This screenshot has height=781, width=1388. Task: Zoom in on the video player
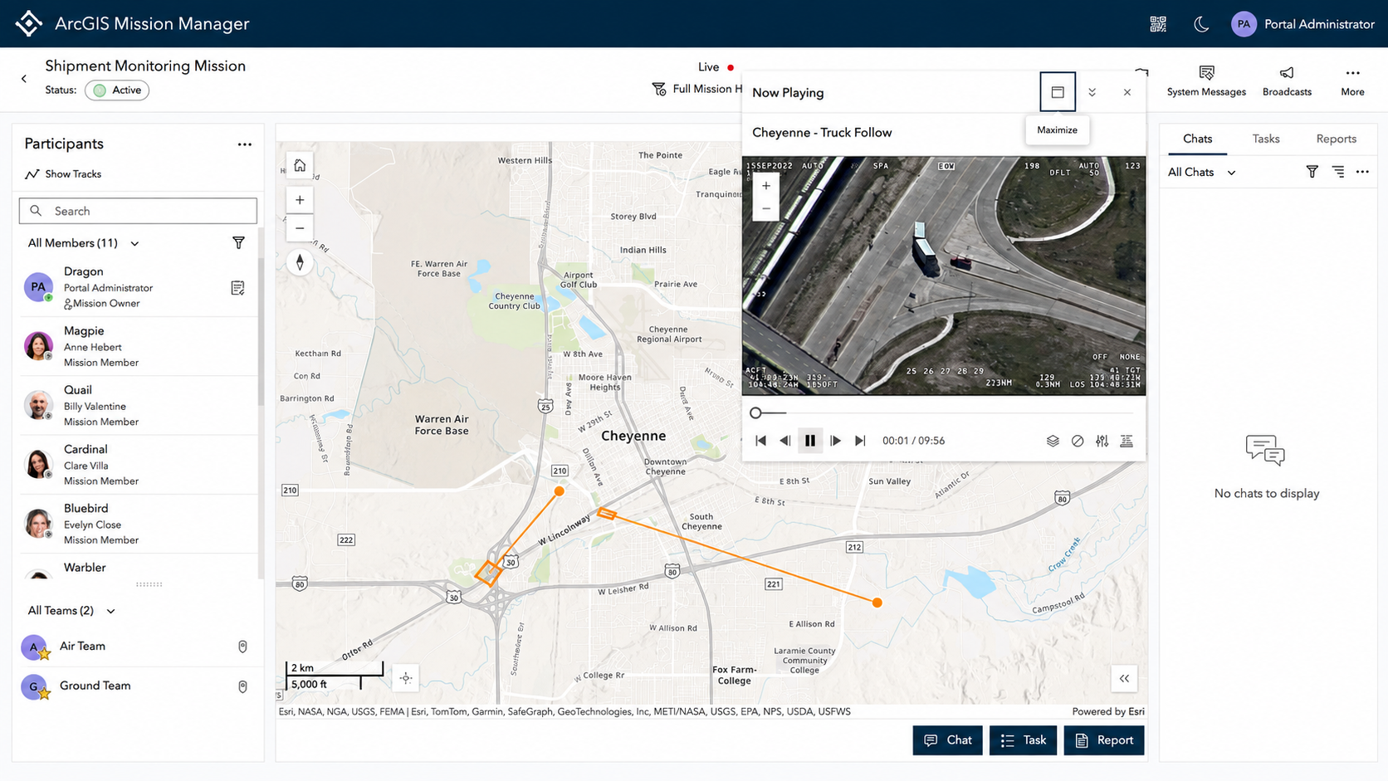(766, 186)
